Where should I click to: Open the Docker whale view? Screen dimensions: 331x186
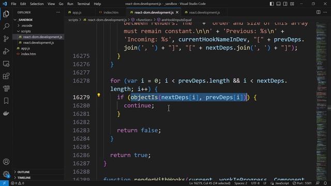[x=6, y=113]
